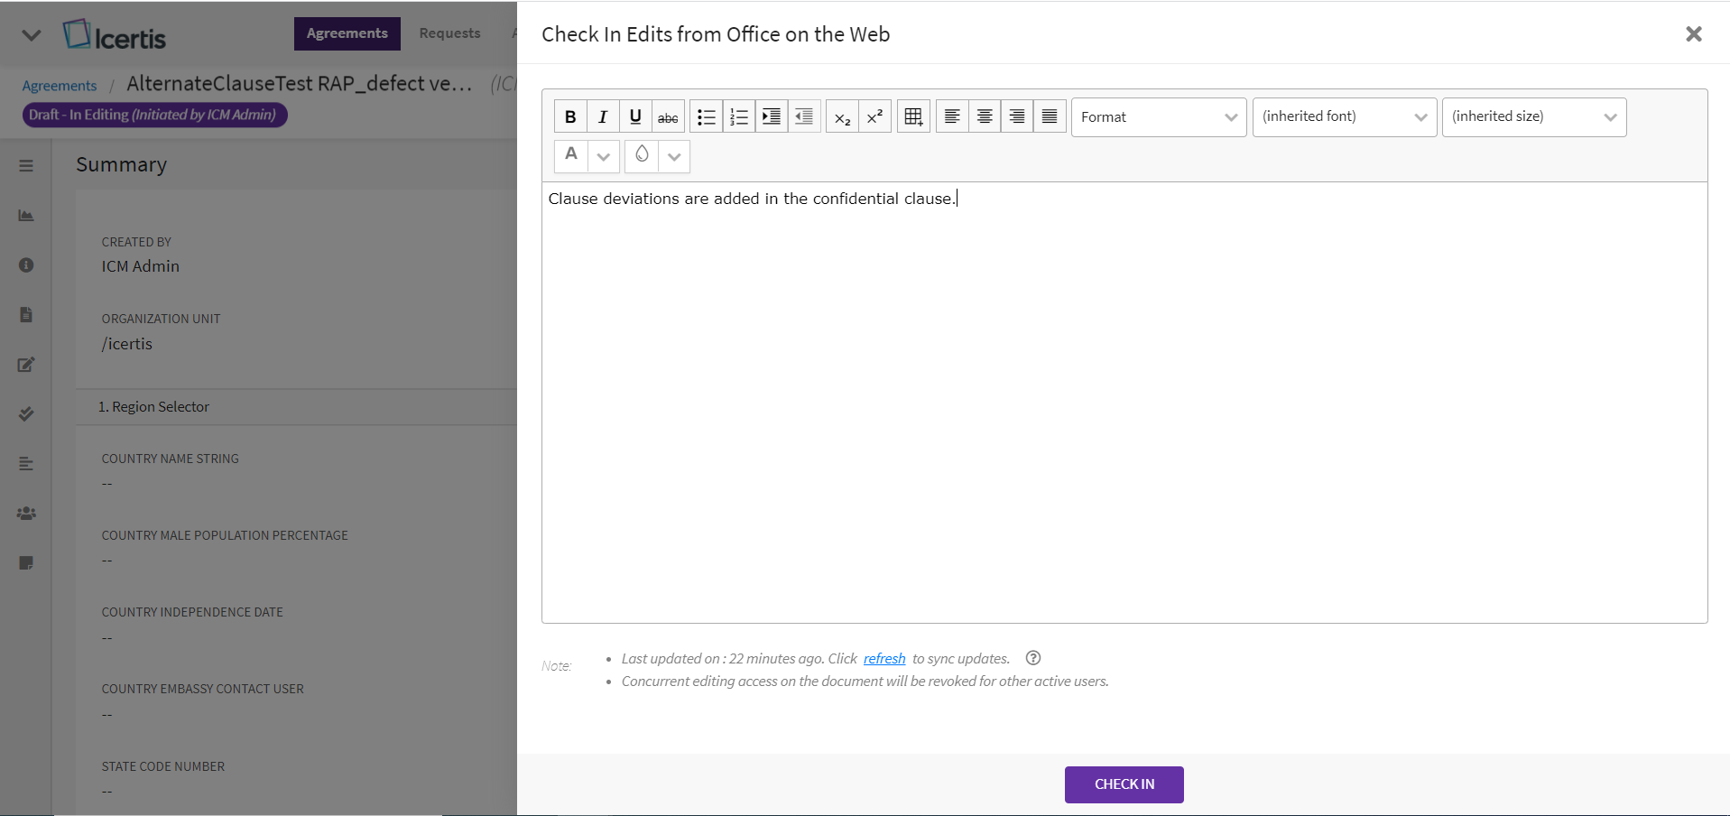Open the inherited font dropdown
Screen dimensions: 1730x816
pos(1344,117)
